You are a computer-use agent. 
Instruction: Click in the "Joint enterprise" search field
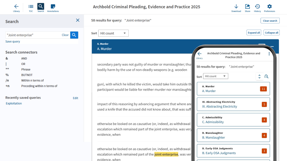coord(33,35)
